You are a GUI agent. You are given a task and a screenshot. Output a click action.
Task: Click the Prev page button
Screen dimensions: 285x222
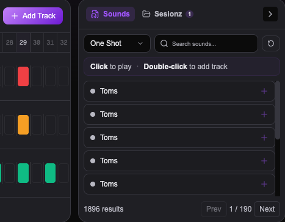214,209
